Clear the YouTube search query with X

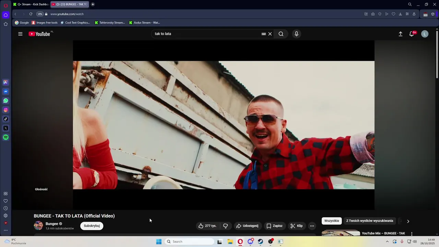pyautogui.click(x=270, y=34)
